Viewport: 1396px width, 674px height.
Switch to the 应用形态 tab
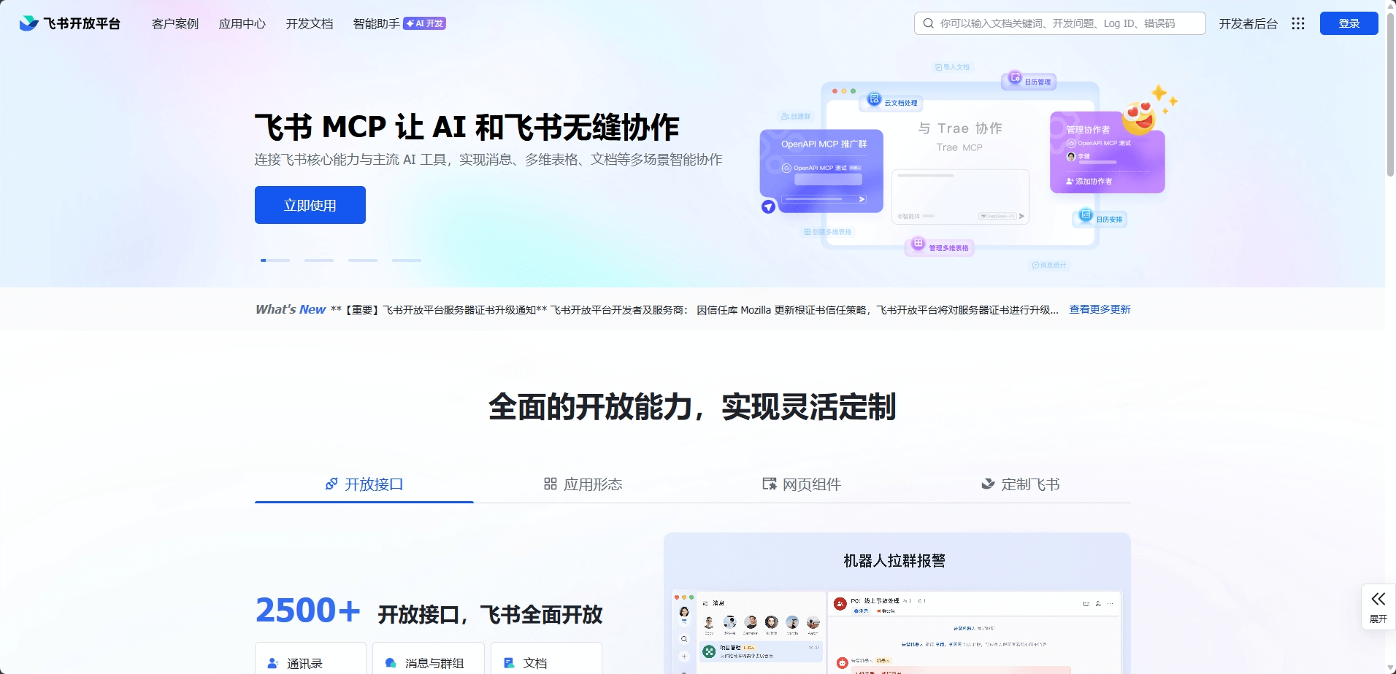pos(582,484)
